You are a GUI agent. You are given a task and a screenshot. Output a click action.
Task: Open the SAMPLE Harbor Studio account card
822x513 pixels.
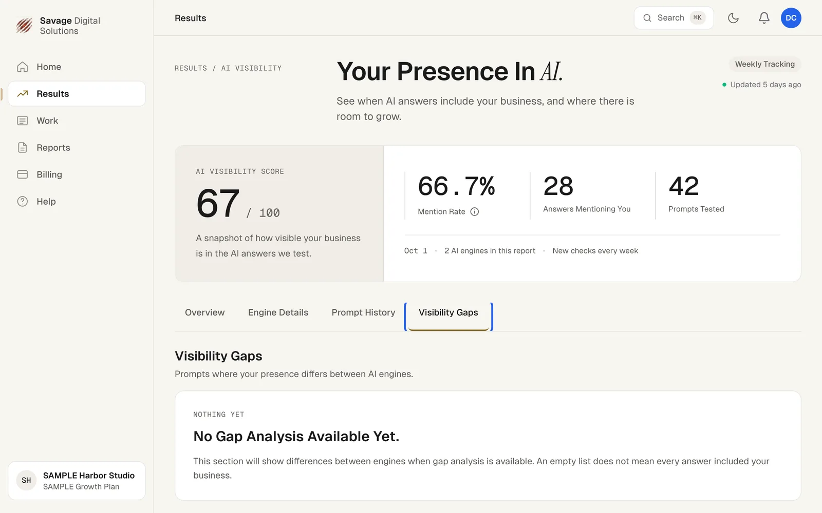tap(77, 481)
